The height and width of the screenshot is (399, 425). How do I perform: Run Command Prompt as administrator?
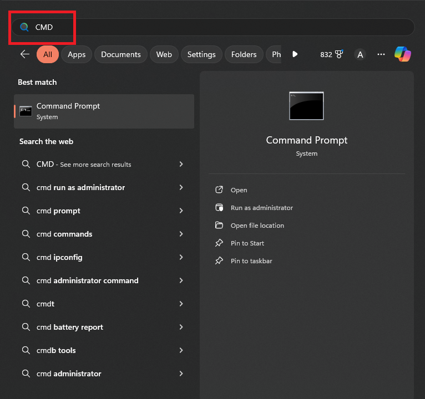coord(261,208)
